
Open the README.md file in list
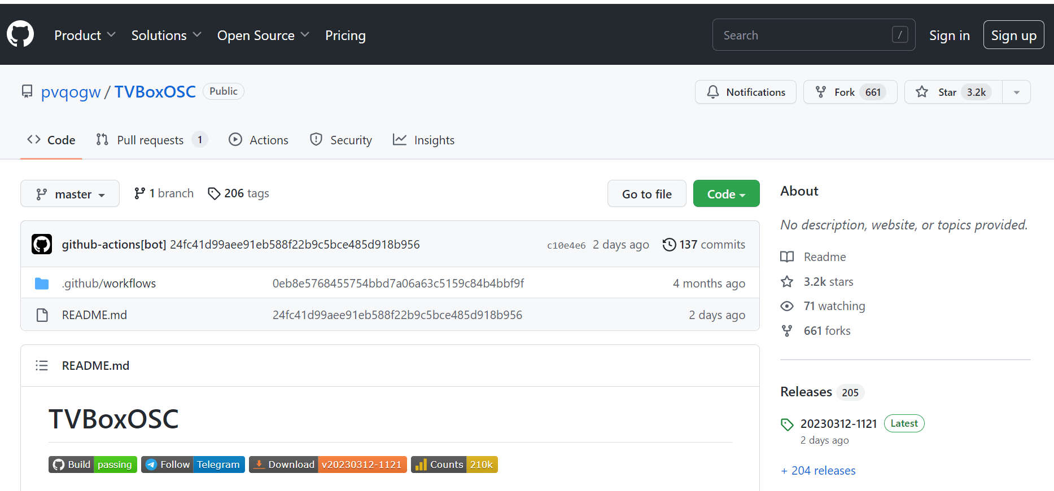[x=94, y=315]
